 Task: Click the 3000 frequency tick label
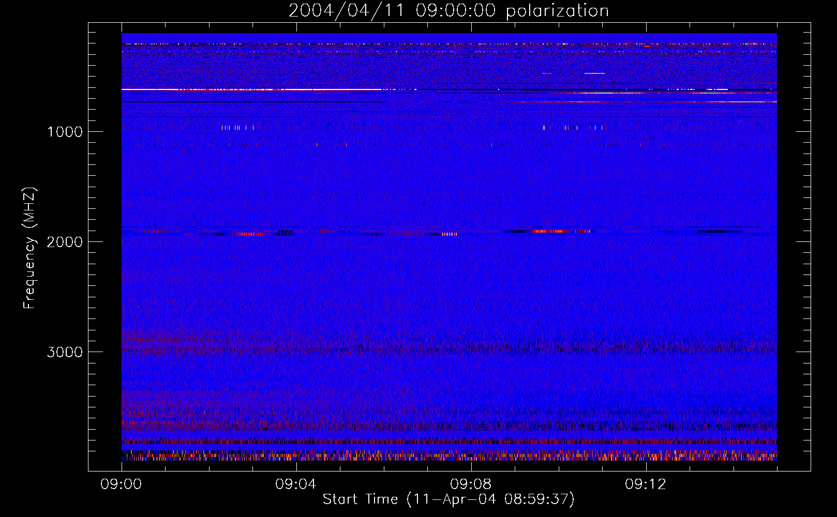click(x=65, y=352)
